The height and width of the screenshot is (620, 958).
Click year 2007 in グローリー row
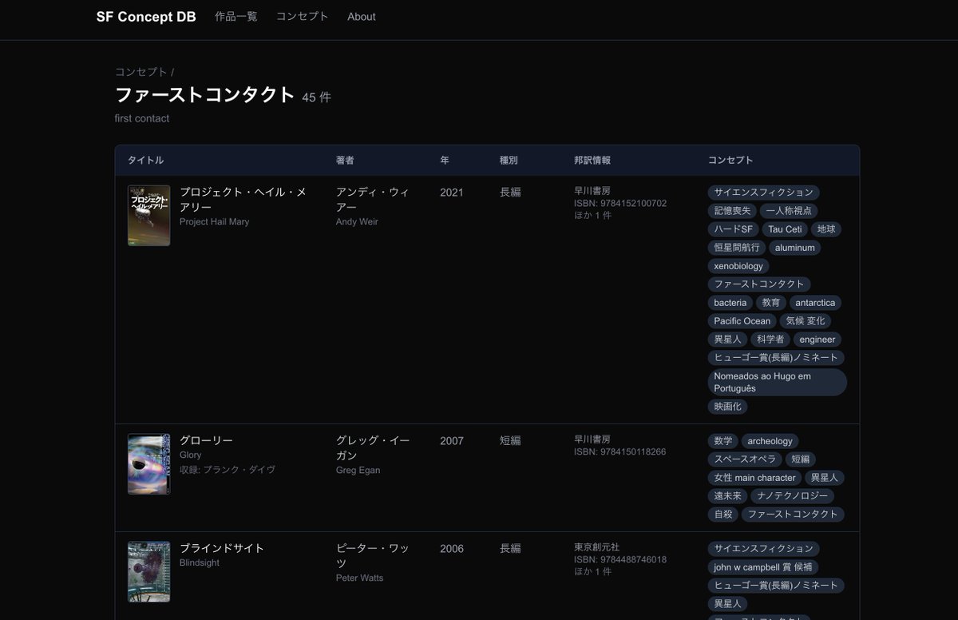452,441
